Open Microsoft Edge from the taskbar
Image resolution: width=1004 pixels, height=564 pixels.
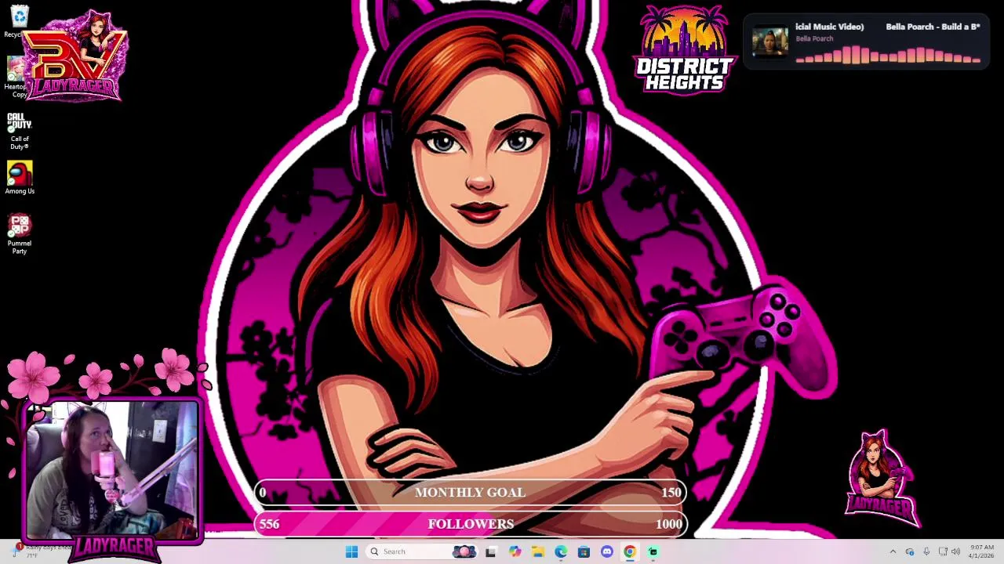pos(561,551)
